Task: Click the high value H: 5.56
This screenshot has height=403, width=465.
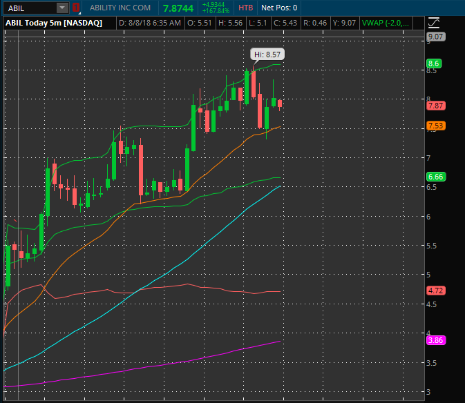Action: click(x=230, y=23)
